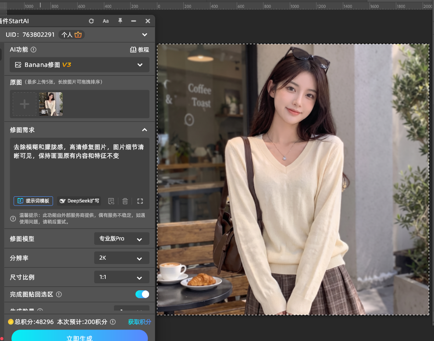Open the 分辨率 2K dropdown
This screenshot has height=341, width=434.
click(122, 258)
